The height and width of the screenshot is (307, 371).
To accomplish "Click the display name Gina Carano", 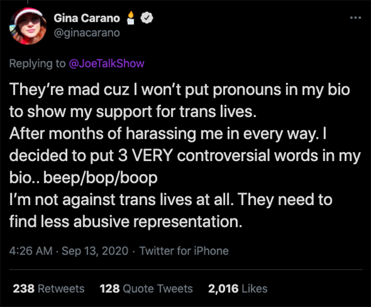I will [86, 18].
